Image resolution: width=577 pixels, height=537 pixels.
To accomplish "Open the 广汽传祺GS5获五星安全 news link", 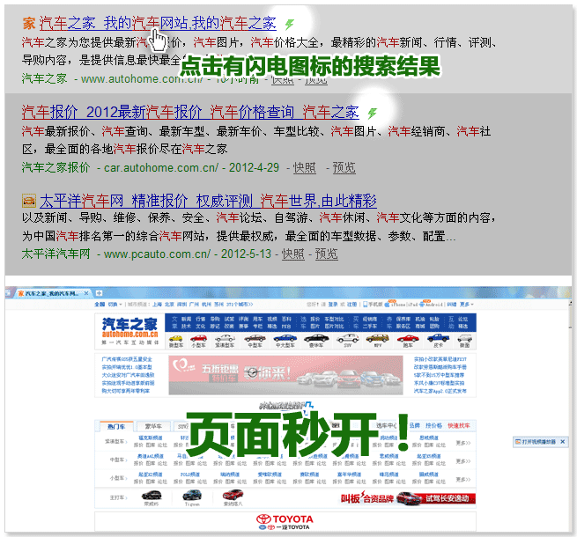I will 127,359.
